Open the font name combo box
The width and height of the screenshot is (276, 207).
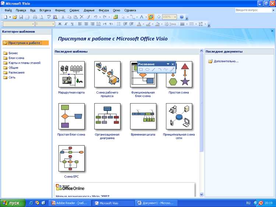[18, 24]
